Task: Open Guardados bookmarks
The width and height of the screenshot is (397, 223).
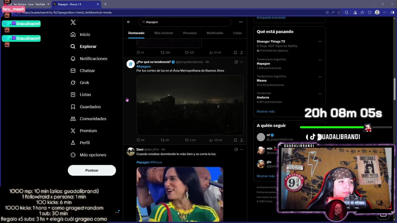Action: [86, 107]
